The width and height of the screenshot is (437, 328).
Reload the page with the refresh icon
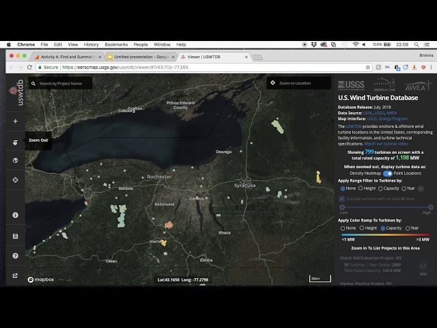coord(29,67)
